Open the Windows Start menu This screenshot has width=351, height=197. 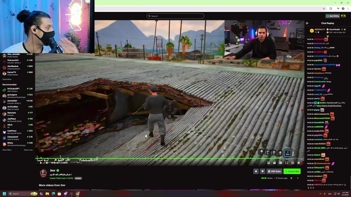4,194
